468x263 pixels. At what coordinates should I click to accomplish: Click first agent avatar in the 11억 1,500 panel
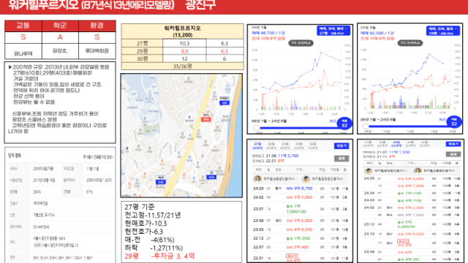[369, 170]
